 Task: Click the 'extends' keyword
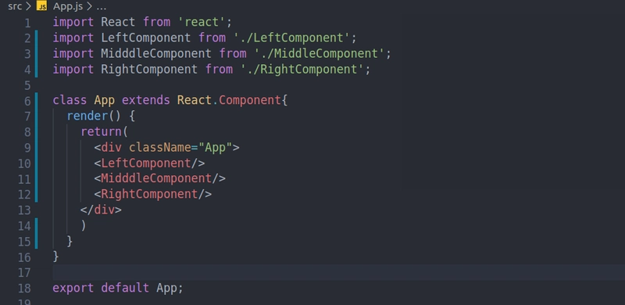[145, 100]
